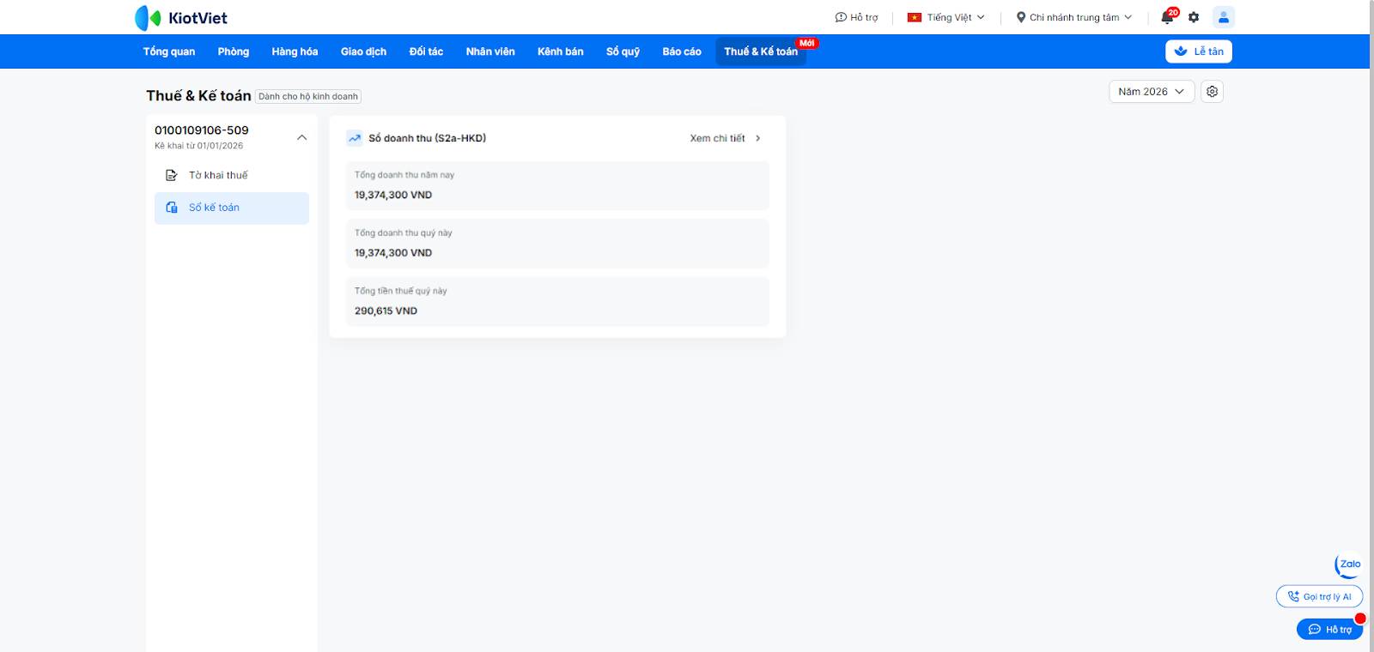Open the notifications bell
Viewport: 1374px width, 652px height.
(x=1167, y=17)
